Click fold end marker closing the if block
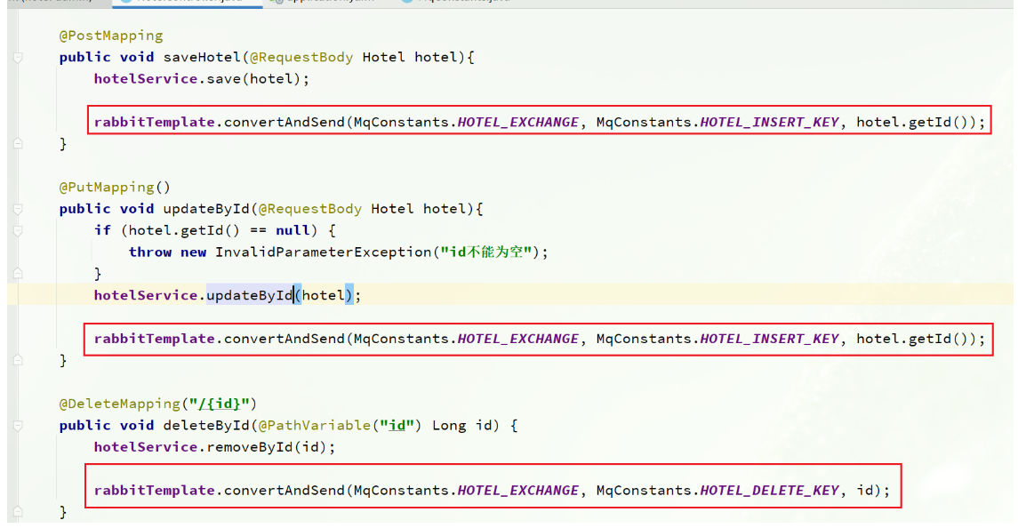Image resolution: width=1018 pixels, height=528 pixels. tap(18, 274)
